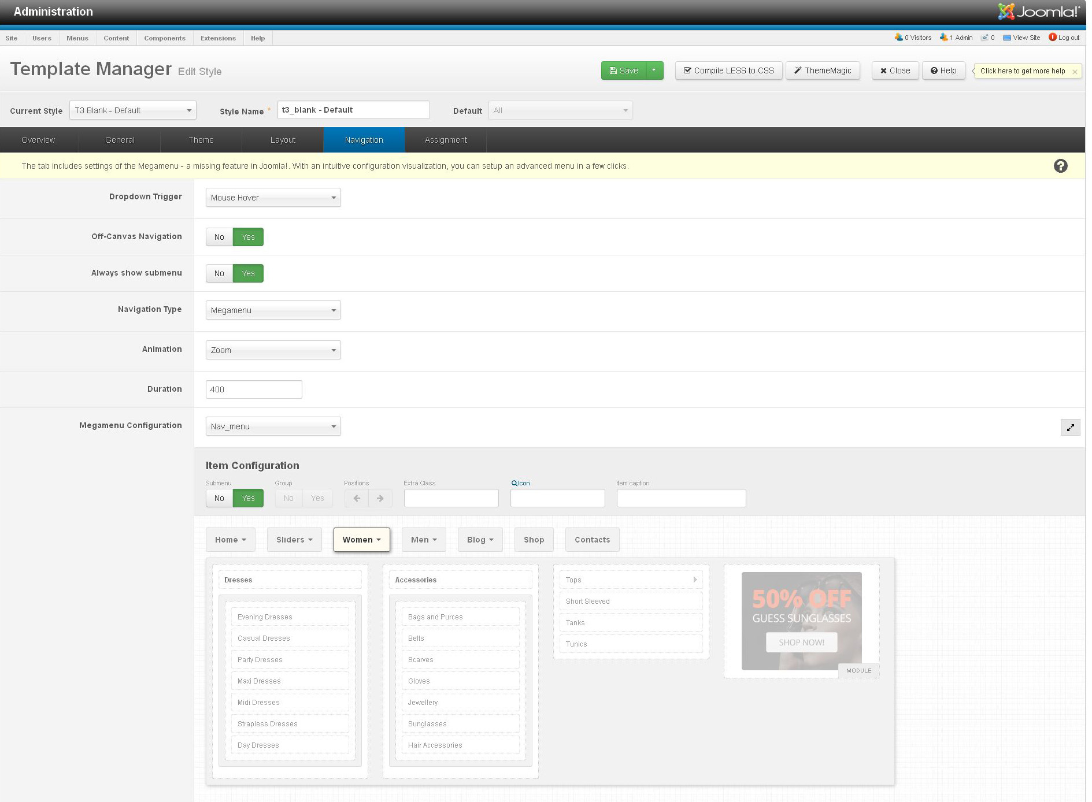
Task: Open the Dropdown Trigger select box
Action: (273, 198)
